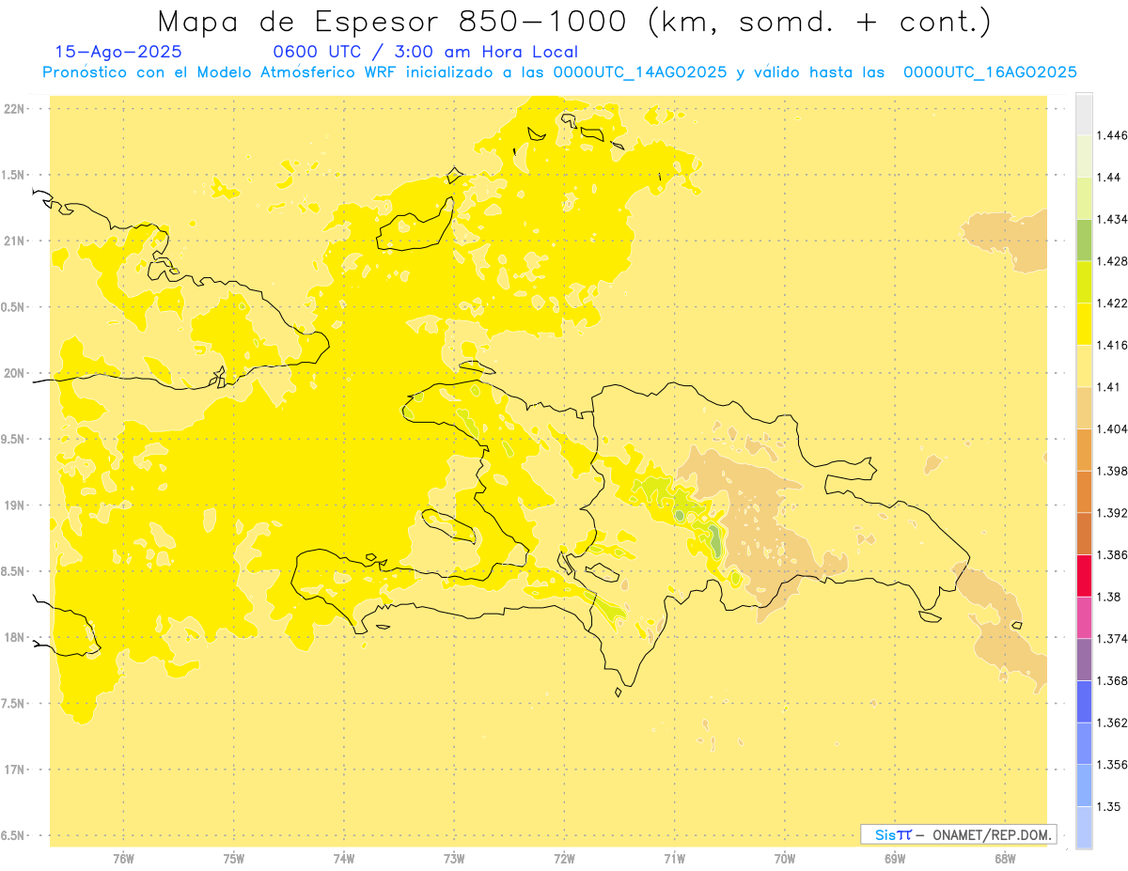Pick the pale yellow legend swatch above 1.41
The width and height of the screenshot is (1128, 871).
[1084, 366]
